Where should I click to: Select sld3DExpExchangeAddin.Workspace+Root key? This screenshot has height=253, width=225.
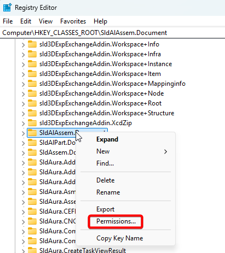(101, 103)
